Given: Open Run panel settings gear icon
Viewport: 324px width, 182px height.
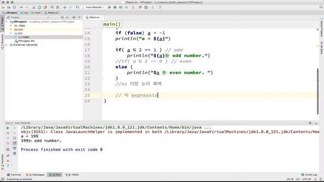Looking at the screenshot, I should tap(310, 123).
